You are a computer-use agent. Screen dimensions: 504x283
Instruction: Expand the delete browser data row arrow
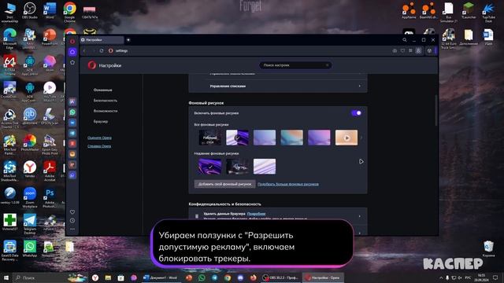[359, 216]
